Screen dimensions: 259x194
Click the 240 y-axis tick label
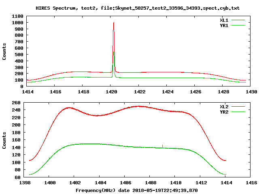pyautogui.click(x=16, y=110)
